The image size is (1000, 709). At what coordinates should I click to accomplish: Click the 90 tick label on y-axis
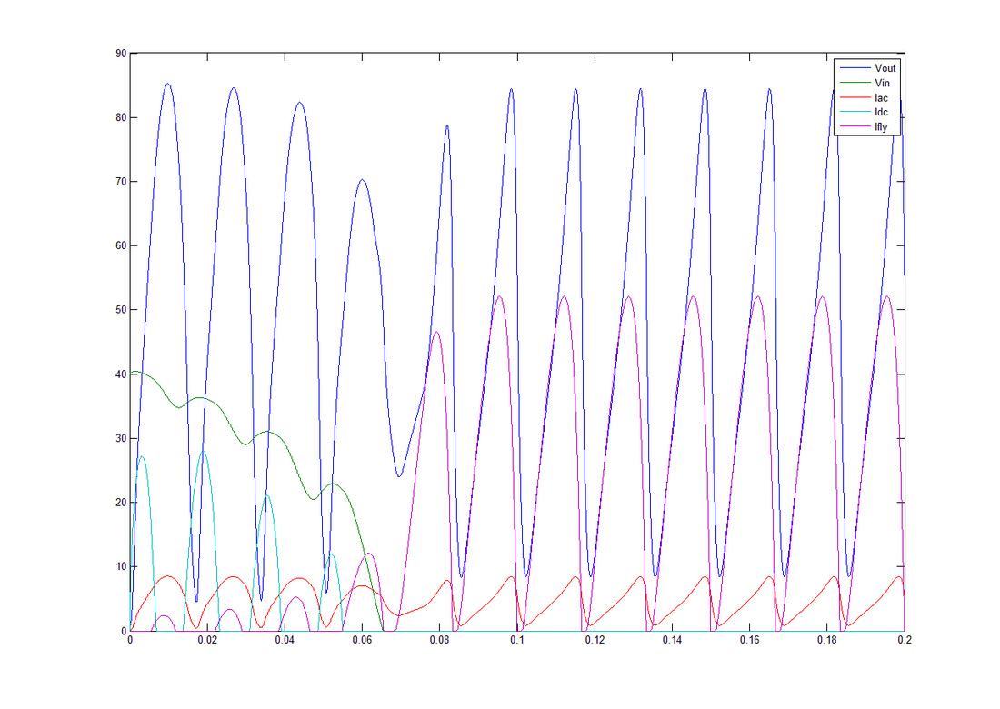pos(120,54)
